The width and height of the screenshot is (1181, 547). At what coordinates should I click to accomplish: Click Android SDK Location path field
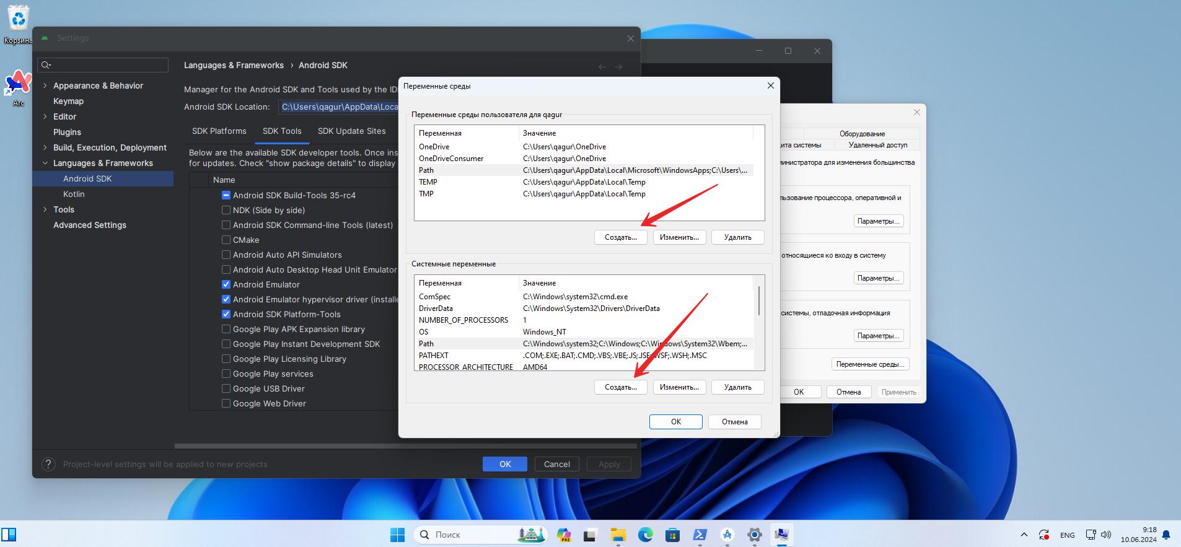coord(340,107)
